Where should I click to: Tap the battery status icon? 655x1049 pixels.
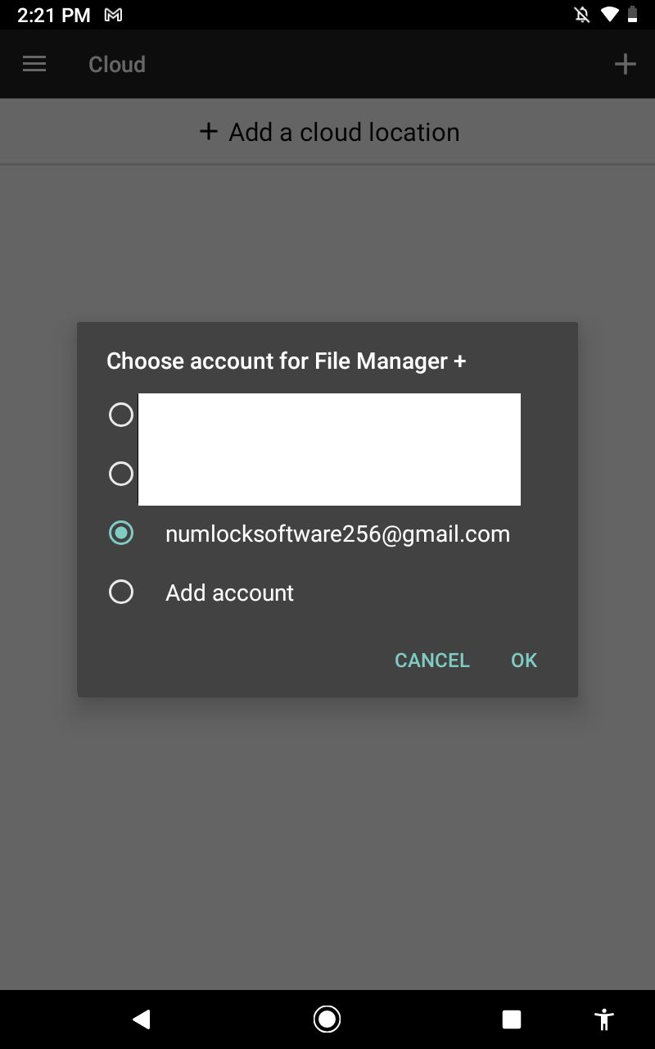pyautogui.click(x=632, y=15)
